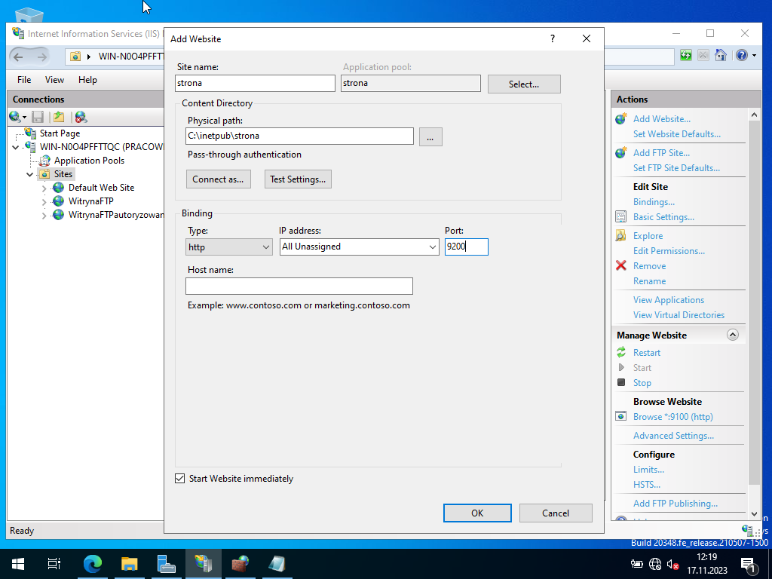772x579 pixels.
Task: Click the Actions pane scroll up arrow
Action: pyautogui.click(x=754, y=115)
